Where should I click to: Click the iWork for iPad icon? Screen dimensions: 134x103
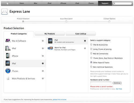(50, 48)
